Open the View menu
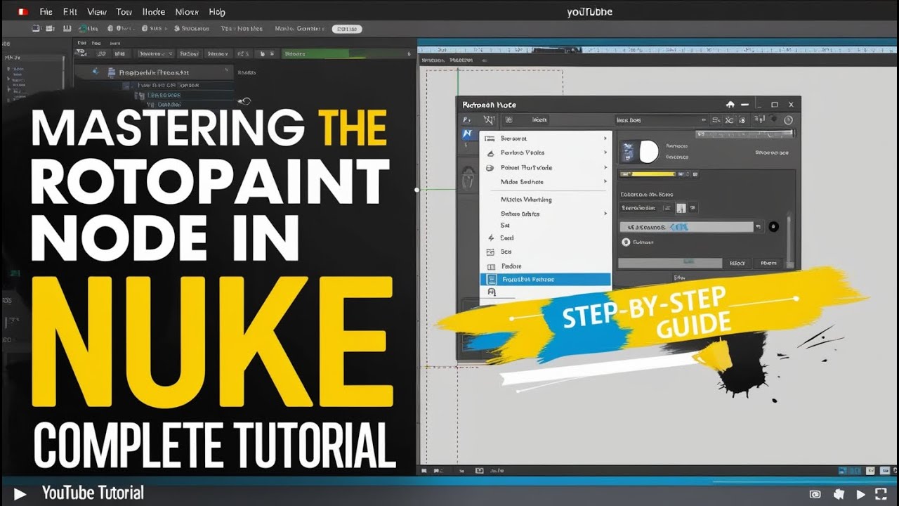Image resolution: width=899 pixels, height=506 pixels. [97, 12]
